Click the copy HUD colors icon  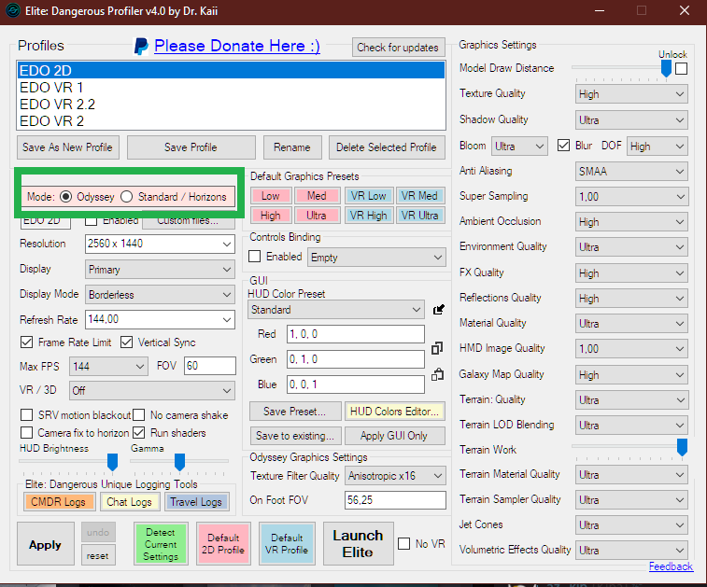point(437,348)
